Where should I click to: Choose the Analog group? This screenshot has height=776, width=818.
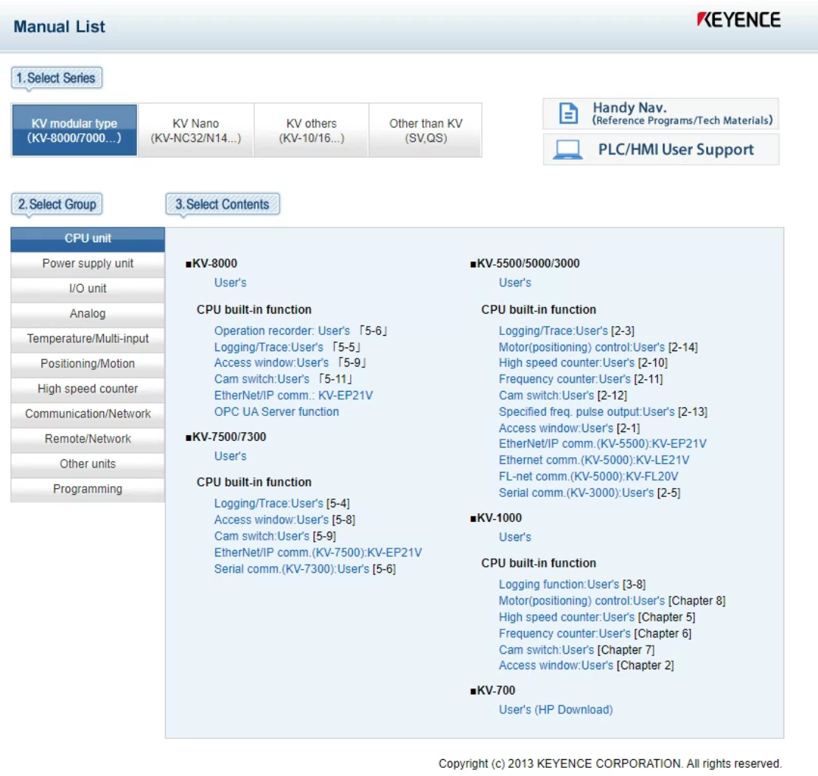[88, 314]
